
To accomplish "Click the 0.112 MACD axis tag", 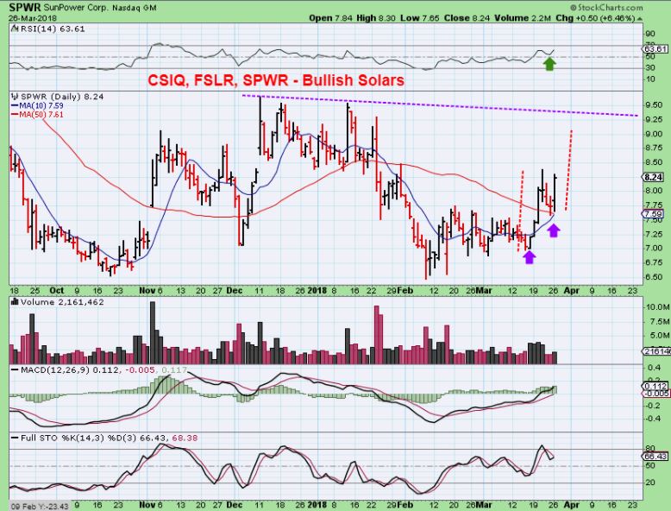I will (656, 386).
